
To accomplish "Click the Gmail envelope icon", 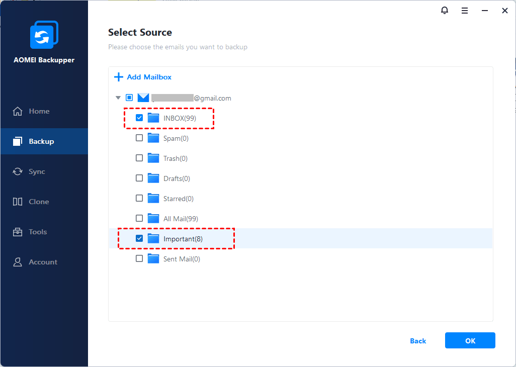I will [143, 98].
